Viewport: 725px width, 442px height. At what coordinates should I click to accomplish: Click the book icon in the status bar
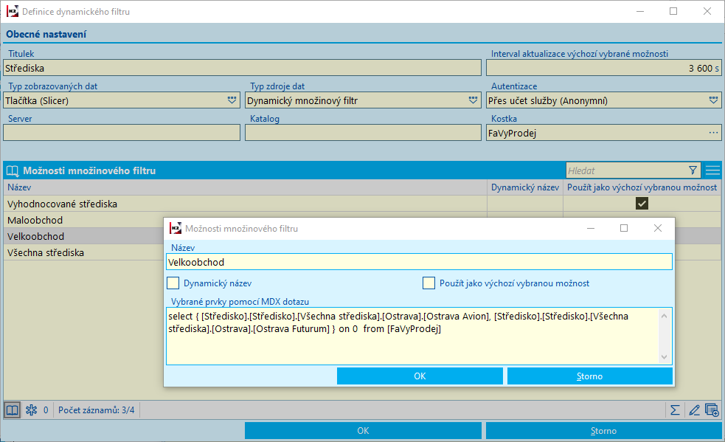point(12,410)
